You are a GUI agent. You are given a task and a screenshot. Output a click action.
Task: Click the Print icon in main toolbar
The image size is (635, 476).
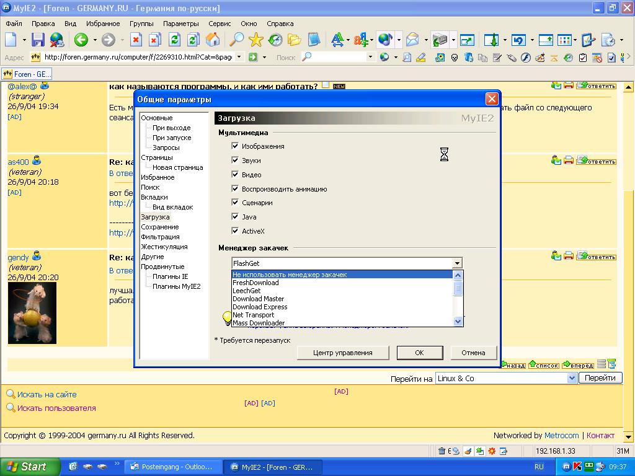click(x=440, y=40)
